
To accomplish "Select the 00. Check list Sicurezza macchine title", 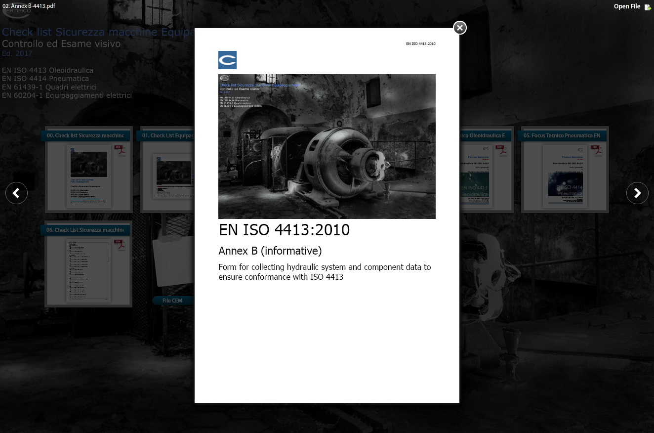I will click(85, 135).
